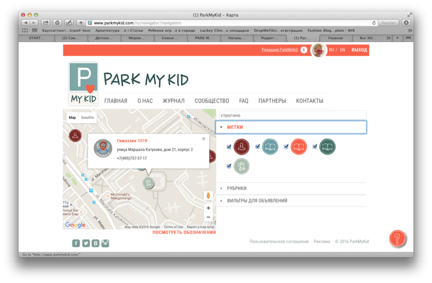Uncheck the dark red person marker checkbox
This screenshot has height=283, width=432.
coord(229,147)
